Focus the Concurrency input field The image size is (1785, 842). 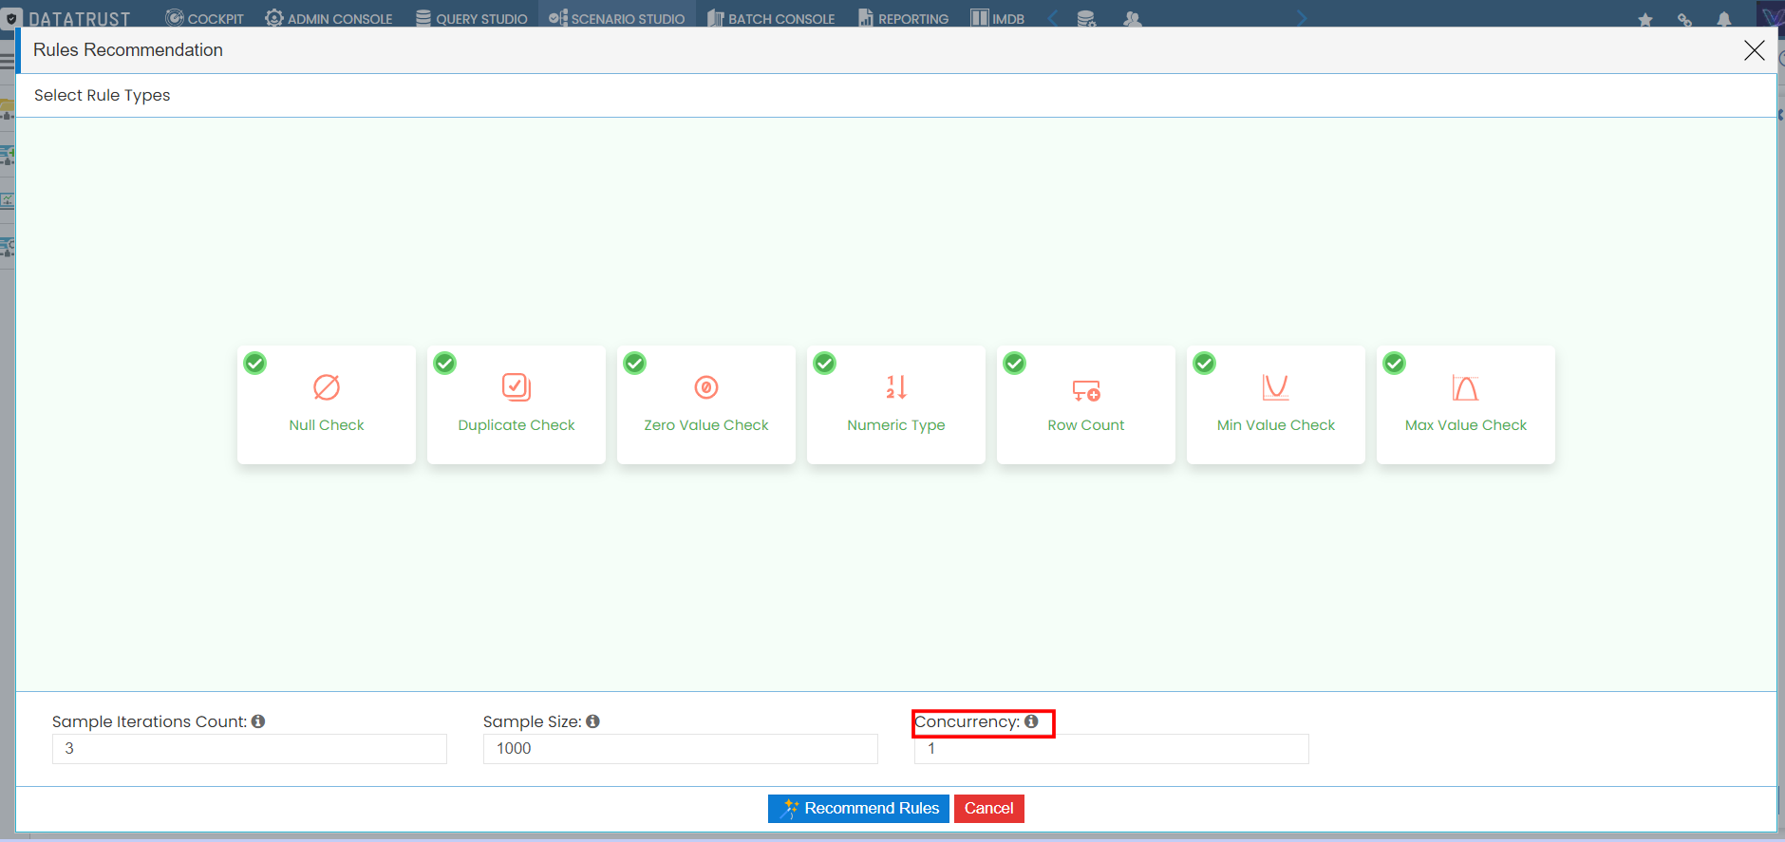(1111, 749)
